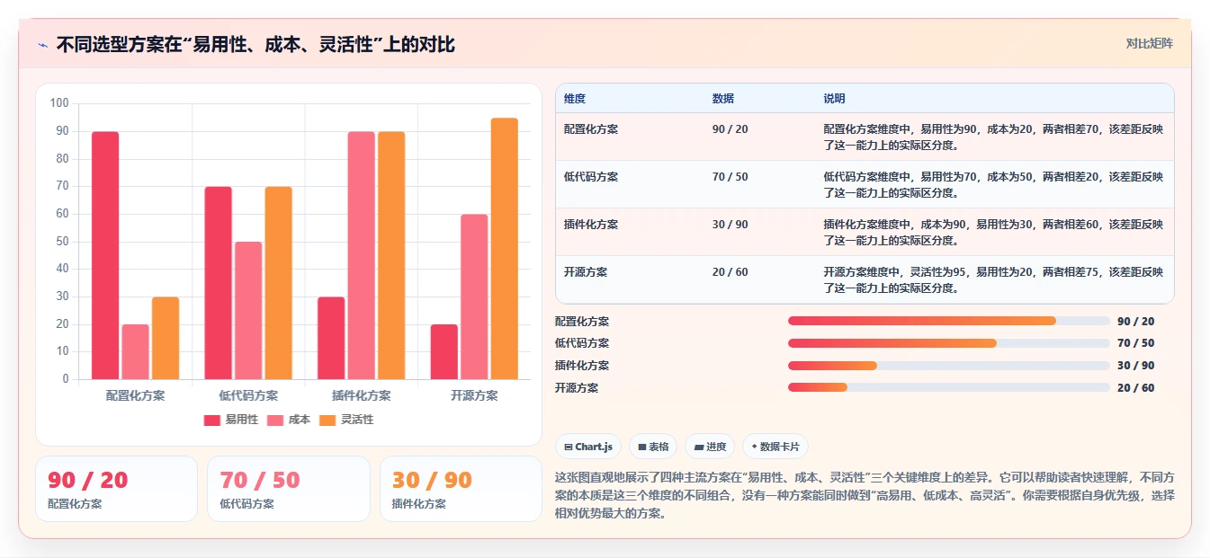1210x558 pixels.
Task: Select the 数据 table column header
Action: [722, 99]
